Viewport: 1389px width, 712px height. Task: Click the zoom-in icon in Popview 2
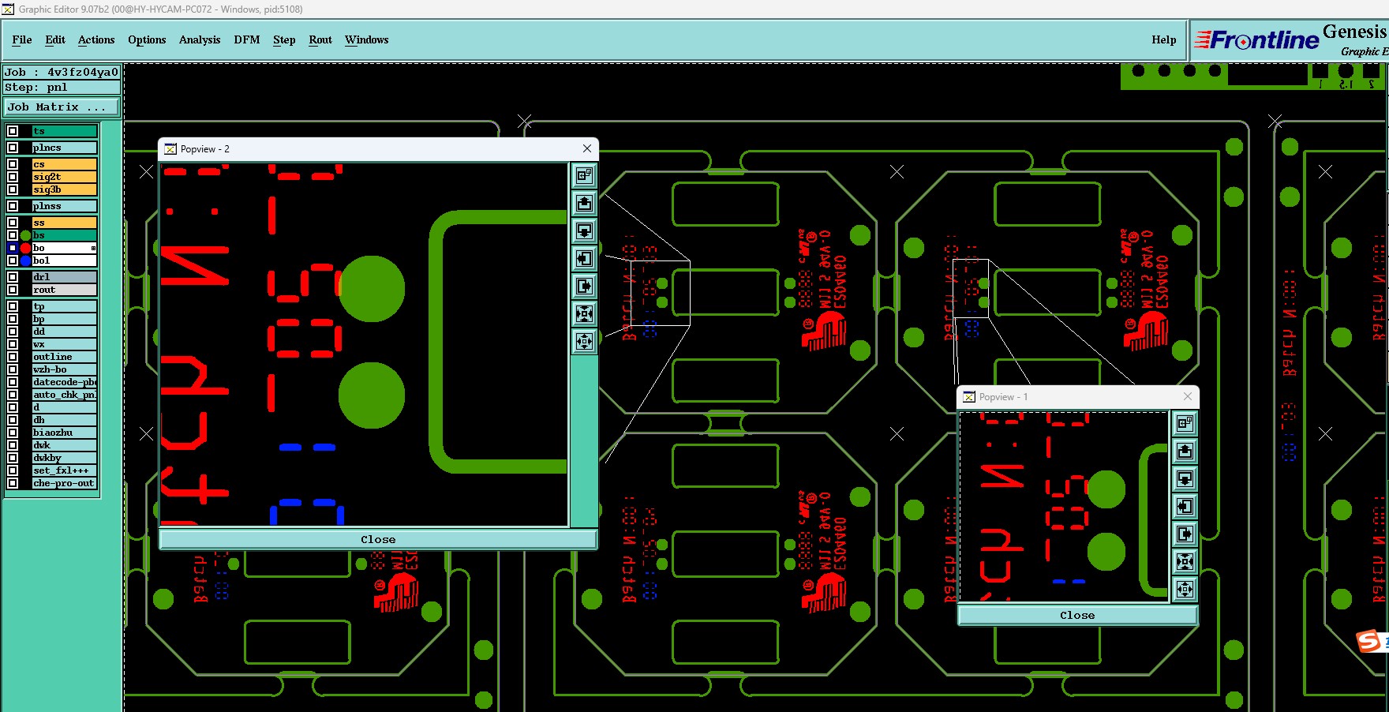click(x=584, y=313)
